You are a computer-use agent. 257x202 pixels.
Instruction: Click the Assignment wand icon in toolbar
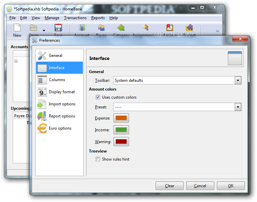point(146,28)
